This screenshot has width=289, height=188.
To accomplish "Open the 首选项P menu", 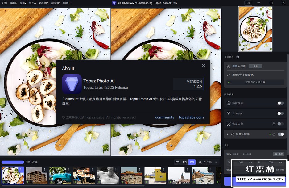I will 55,3.
